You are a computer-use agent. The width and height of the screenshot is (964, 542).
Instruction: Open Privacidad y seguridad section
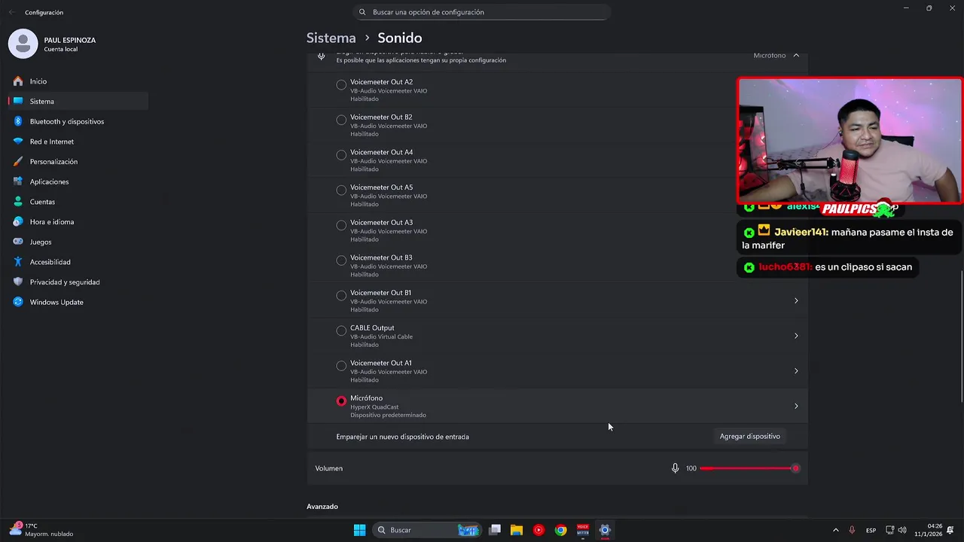click(78, 282)
